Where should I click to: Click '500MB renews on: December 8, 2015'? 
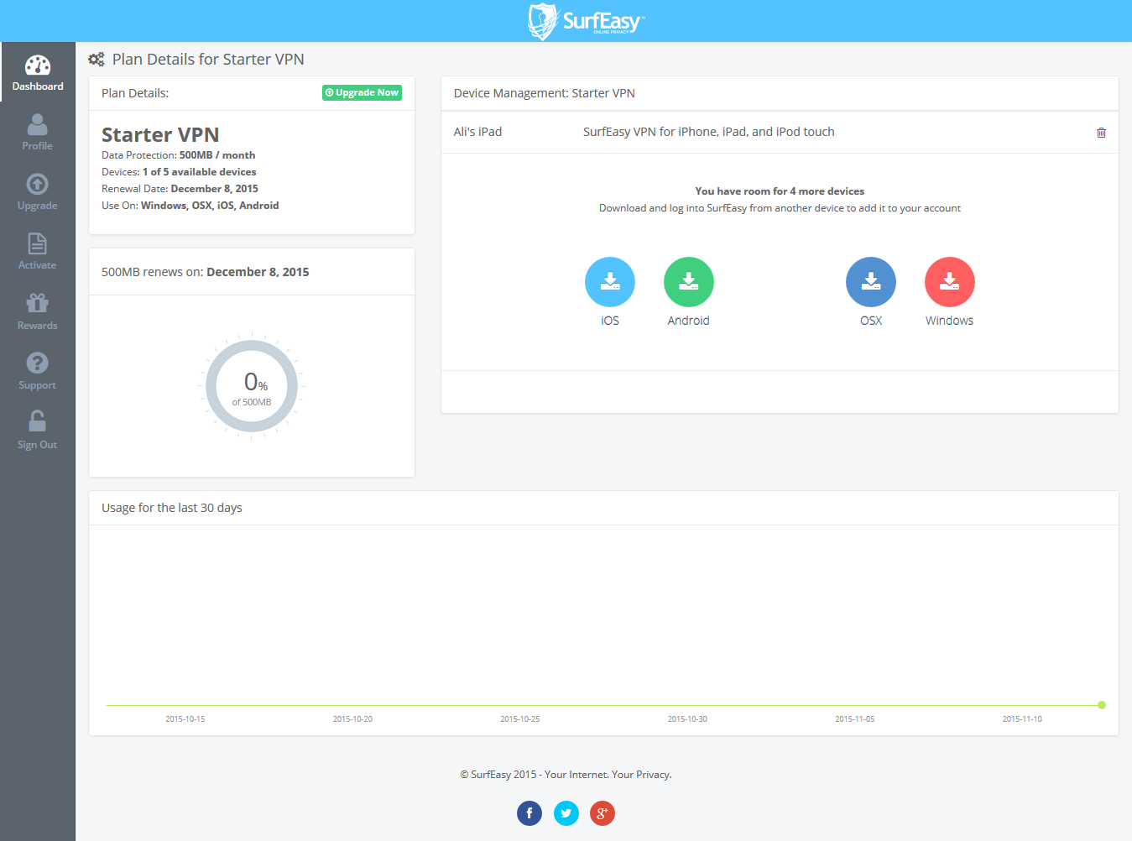[x=206, y=272]
